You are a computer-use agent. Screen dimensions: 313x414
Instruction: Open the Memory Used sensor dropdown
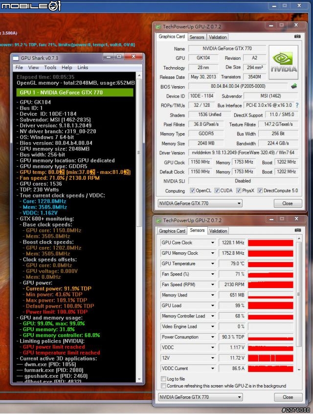(212, 295)
